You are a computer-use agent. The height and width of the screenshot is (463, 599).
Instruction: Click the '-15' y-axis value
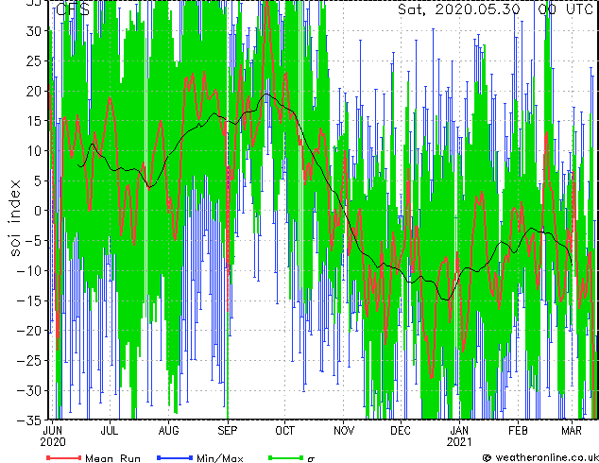pos(29,300)
